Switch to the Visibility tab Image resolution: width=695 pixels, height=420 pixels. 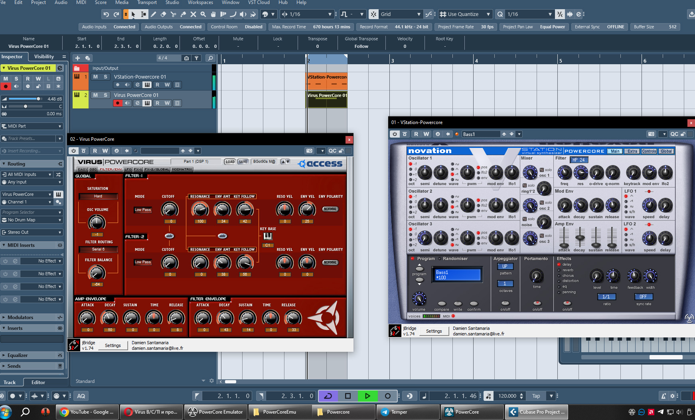click(x=44, y=57)
